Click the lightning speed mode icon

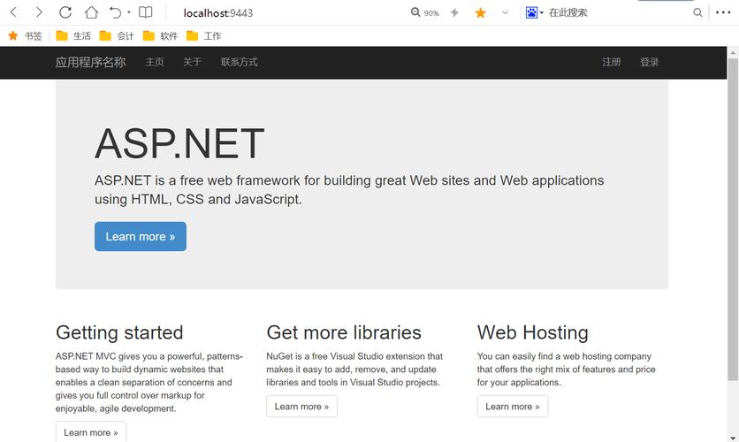pos(455,12)
